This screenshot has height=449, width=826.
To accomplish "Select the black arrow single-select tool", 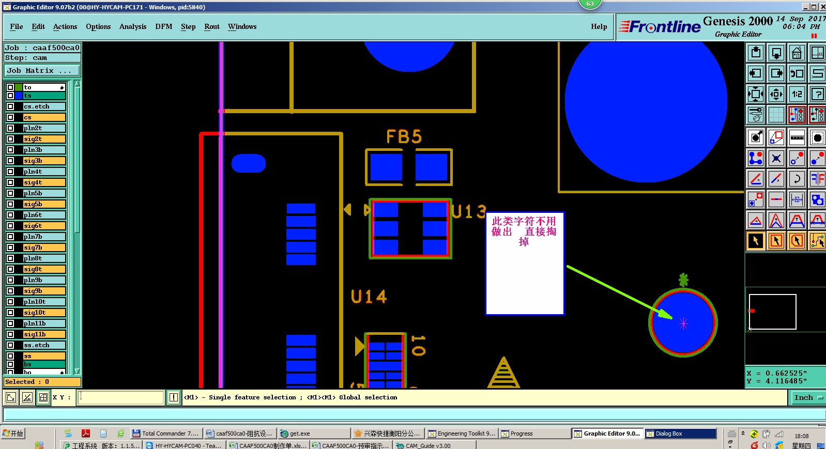I will click(x=756, y=241).
